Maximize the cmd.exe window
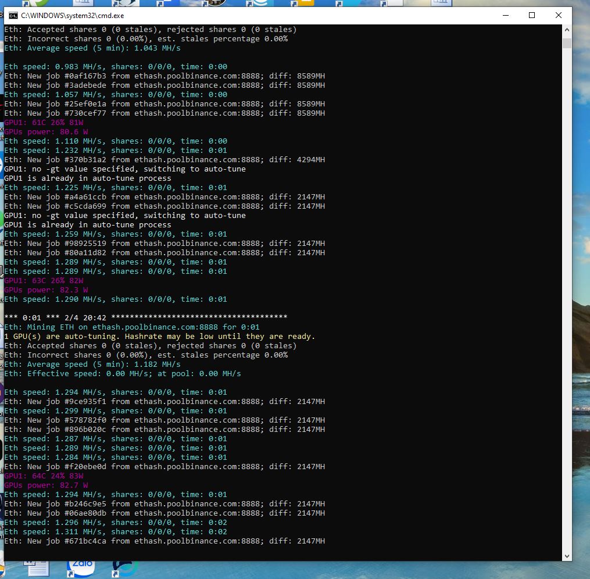The height and width of the screenshot is (579, 590). coord(532,16)
